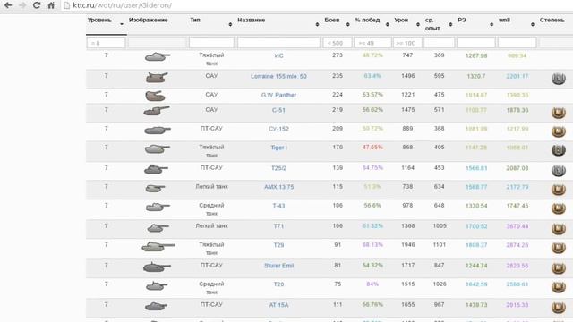Sort table by Боев column

pos(337,24)
